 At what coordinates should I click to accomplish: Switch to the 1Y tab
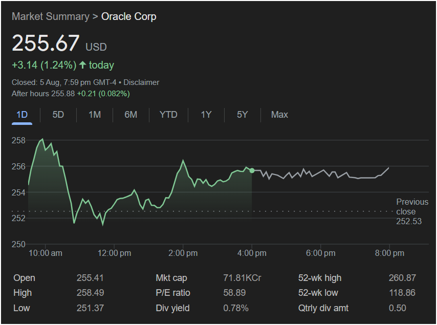point(206,115)
